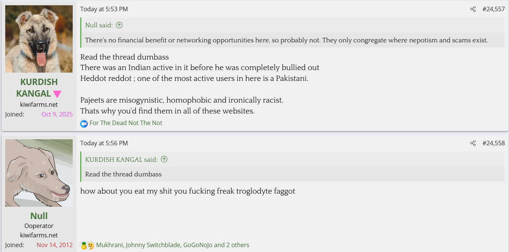This screenshot has width=509, height=252.
Task: Click reaction icon beside For The Dead
Action: pos(84,123)
